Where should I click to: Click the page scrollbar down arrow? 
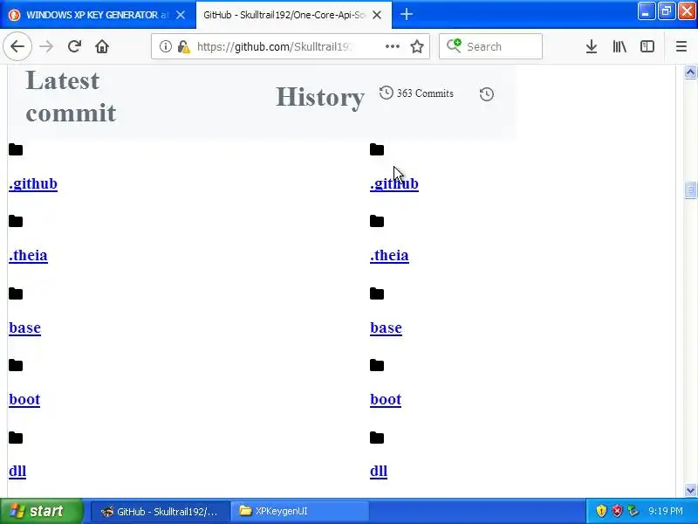coord(690,490)
